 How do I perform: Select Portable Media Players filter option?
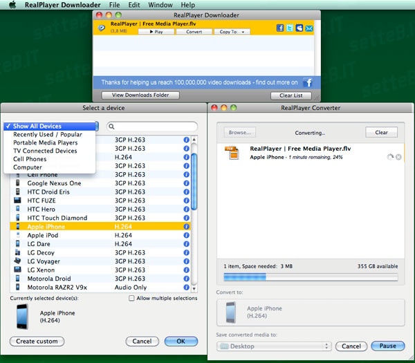coord(45,142)
